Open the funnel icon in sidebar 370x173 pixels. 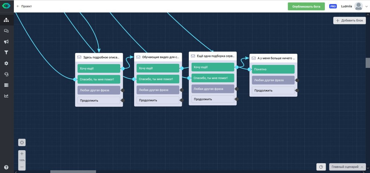point(6,52)
